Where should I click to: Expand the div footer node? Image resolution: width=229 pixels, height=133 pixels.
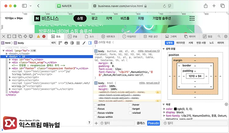click(x=10, y=68)
